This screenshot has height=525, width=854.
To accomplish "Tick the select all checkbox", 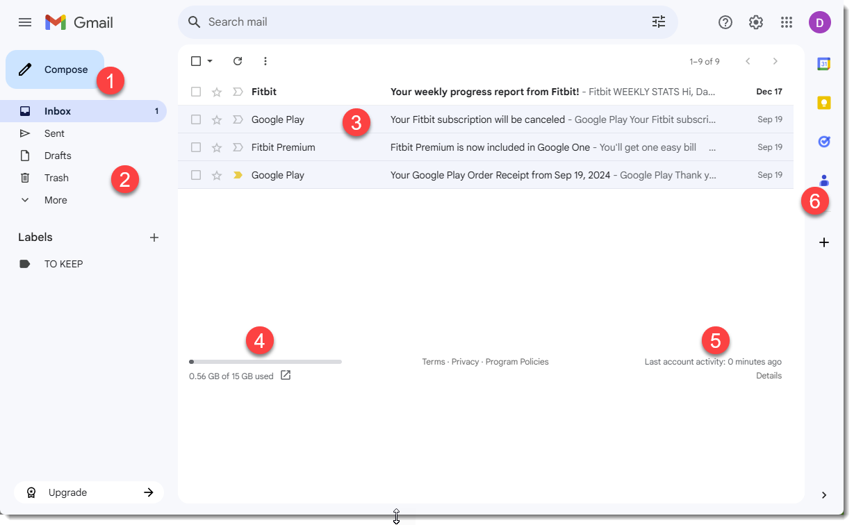I will pos(196,61).
